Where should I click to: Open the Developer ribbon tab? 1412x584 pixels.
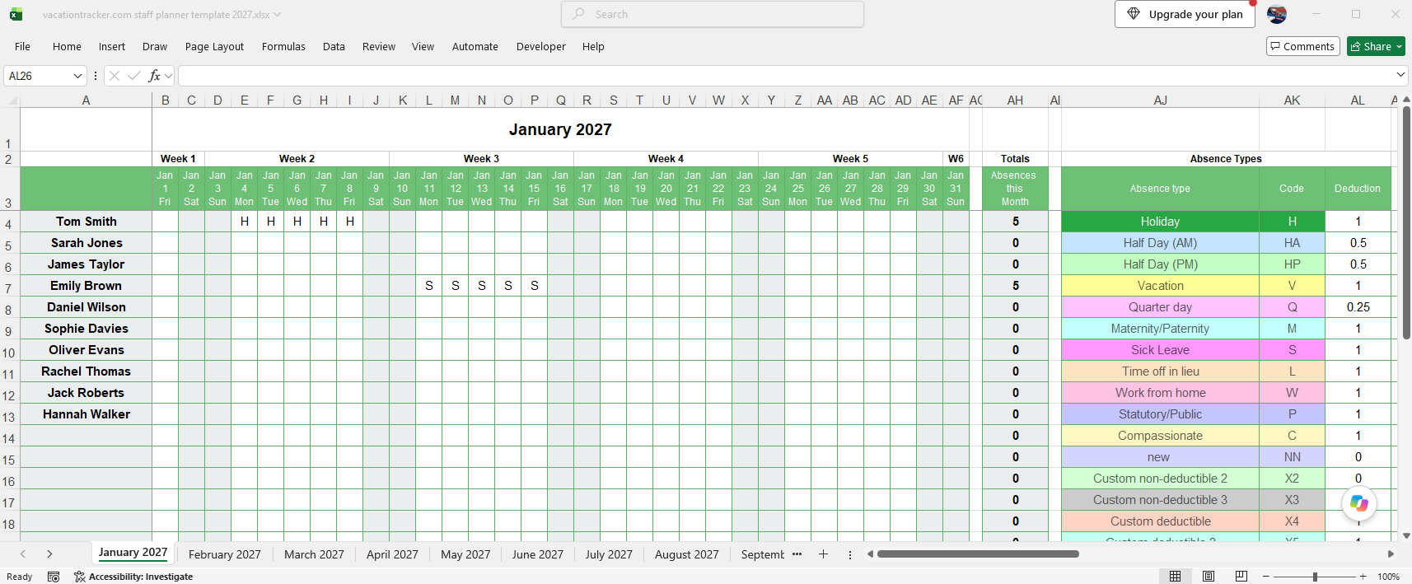541,47
